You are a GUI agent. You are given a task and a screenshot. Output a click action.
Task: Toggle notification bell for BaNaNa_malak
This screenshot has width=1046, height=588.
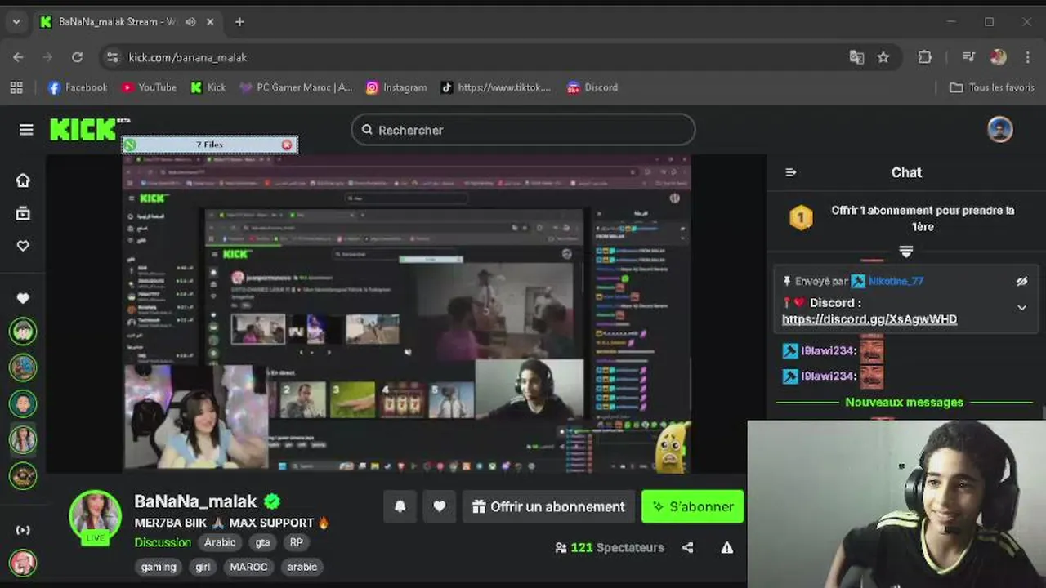pos(400,506)
